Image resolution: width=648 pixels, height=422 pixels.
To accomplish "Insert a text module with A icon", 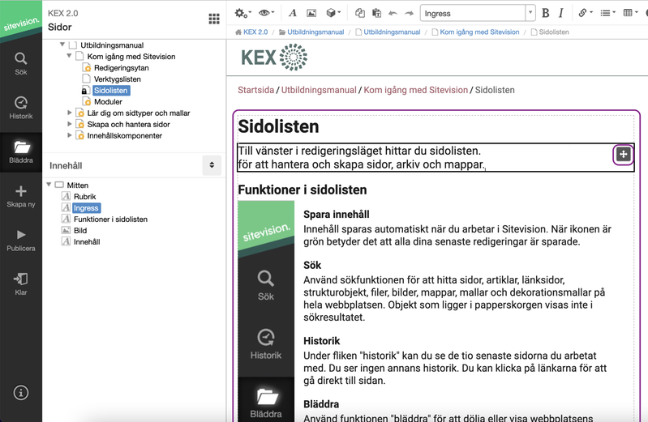I will point(293,13).
